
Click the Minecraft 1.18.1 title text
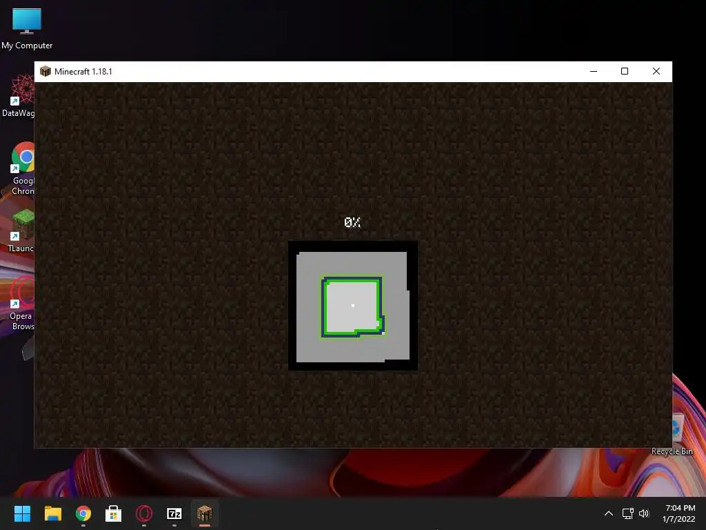[83, 72]
